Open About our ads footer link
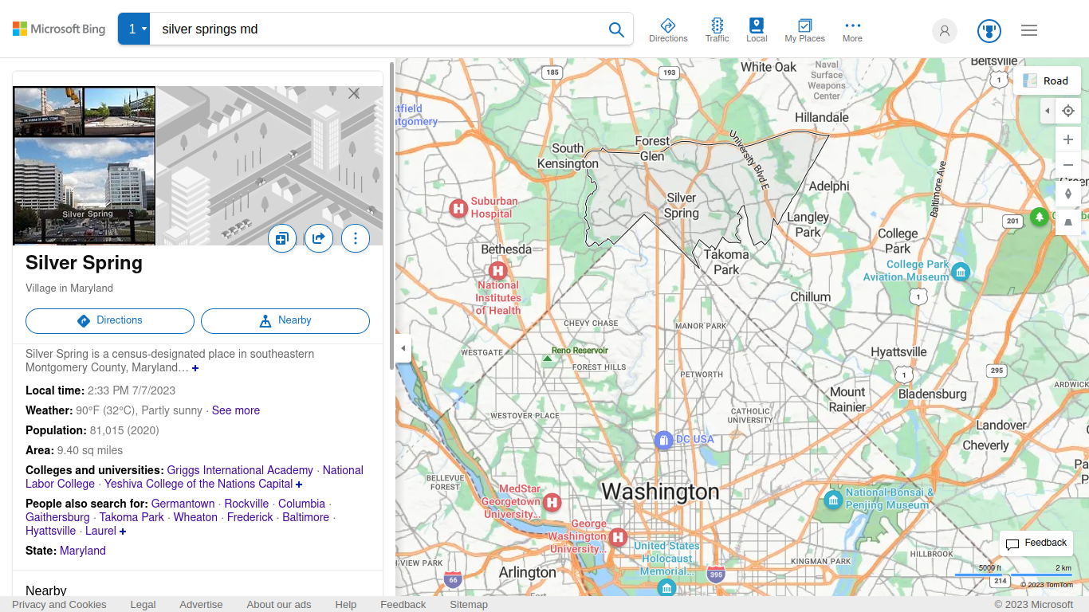The height and width of the screenshot is (612, 1089). (x=279, y=604)
